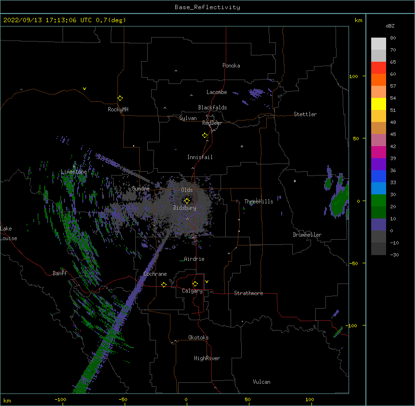Screen dimensions: 415x406
Task: Click the yellow V marker east of Calgary
Action: (207, 282)
